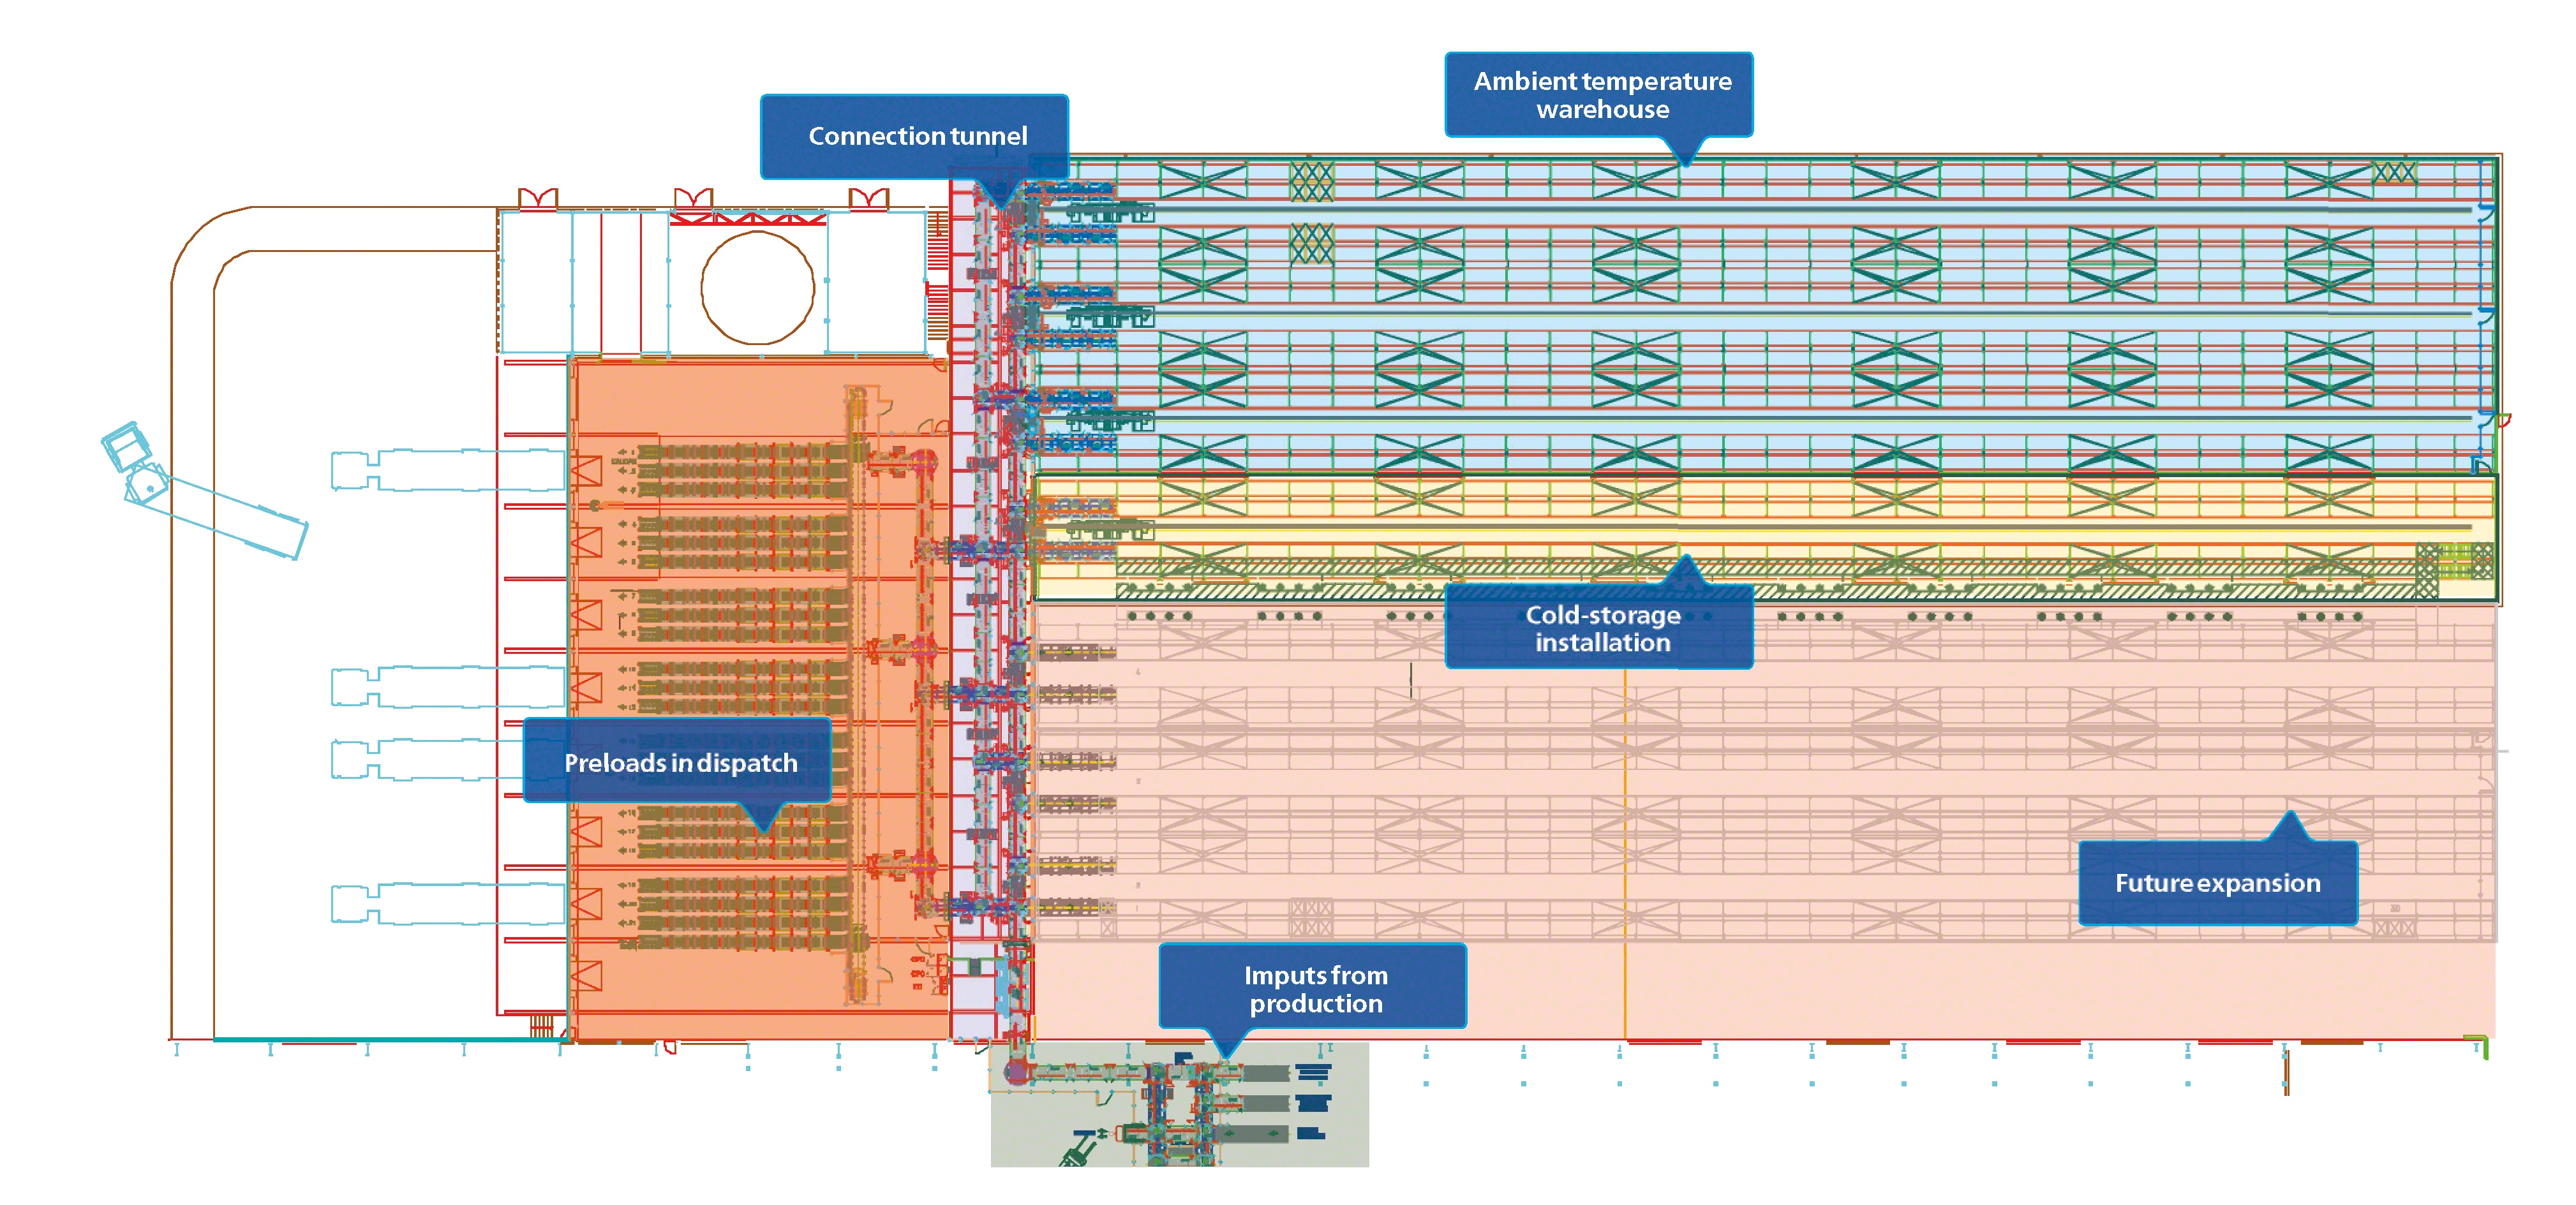
Task: Click the angled truck outline at far left
Action: coord(204,491)
